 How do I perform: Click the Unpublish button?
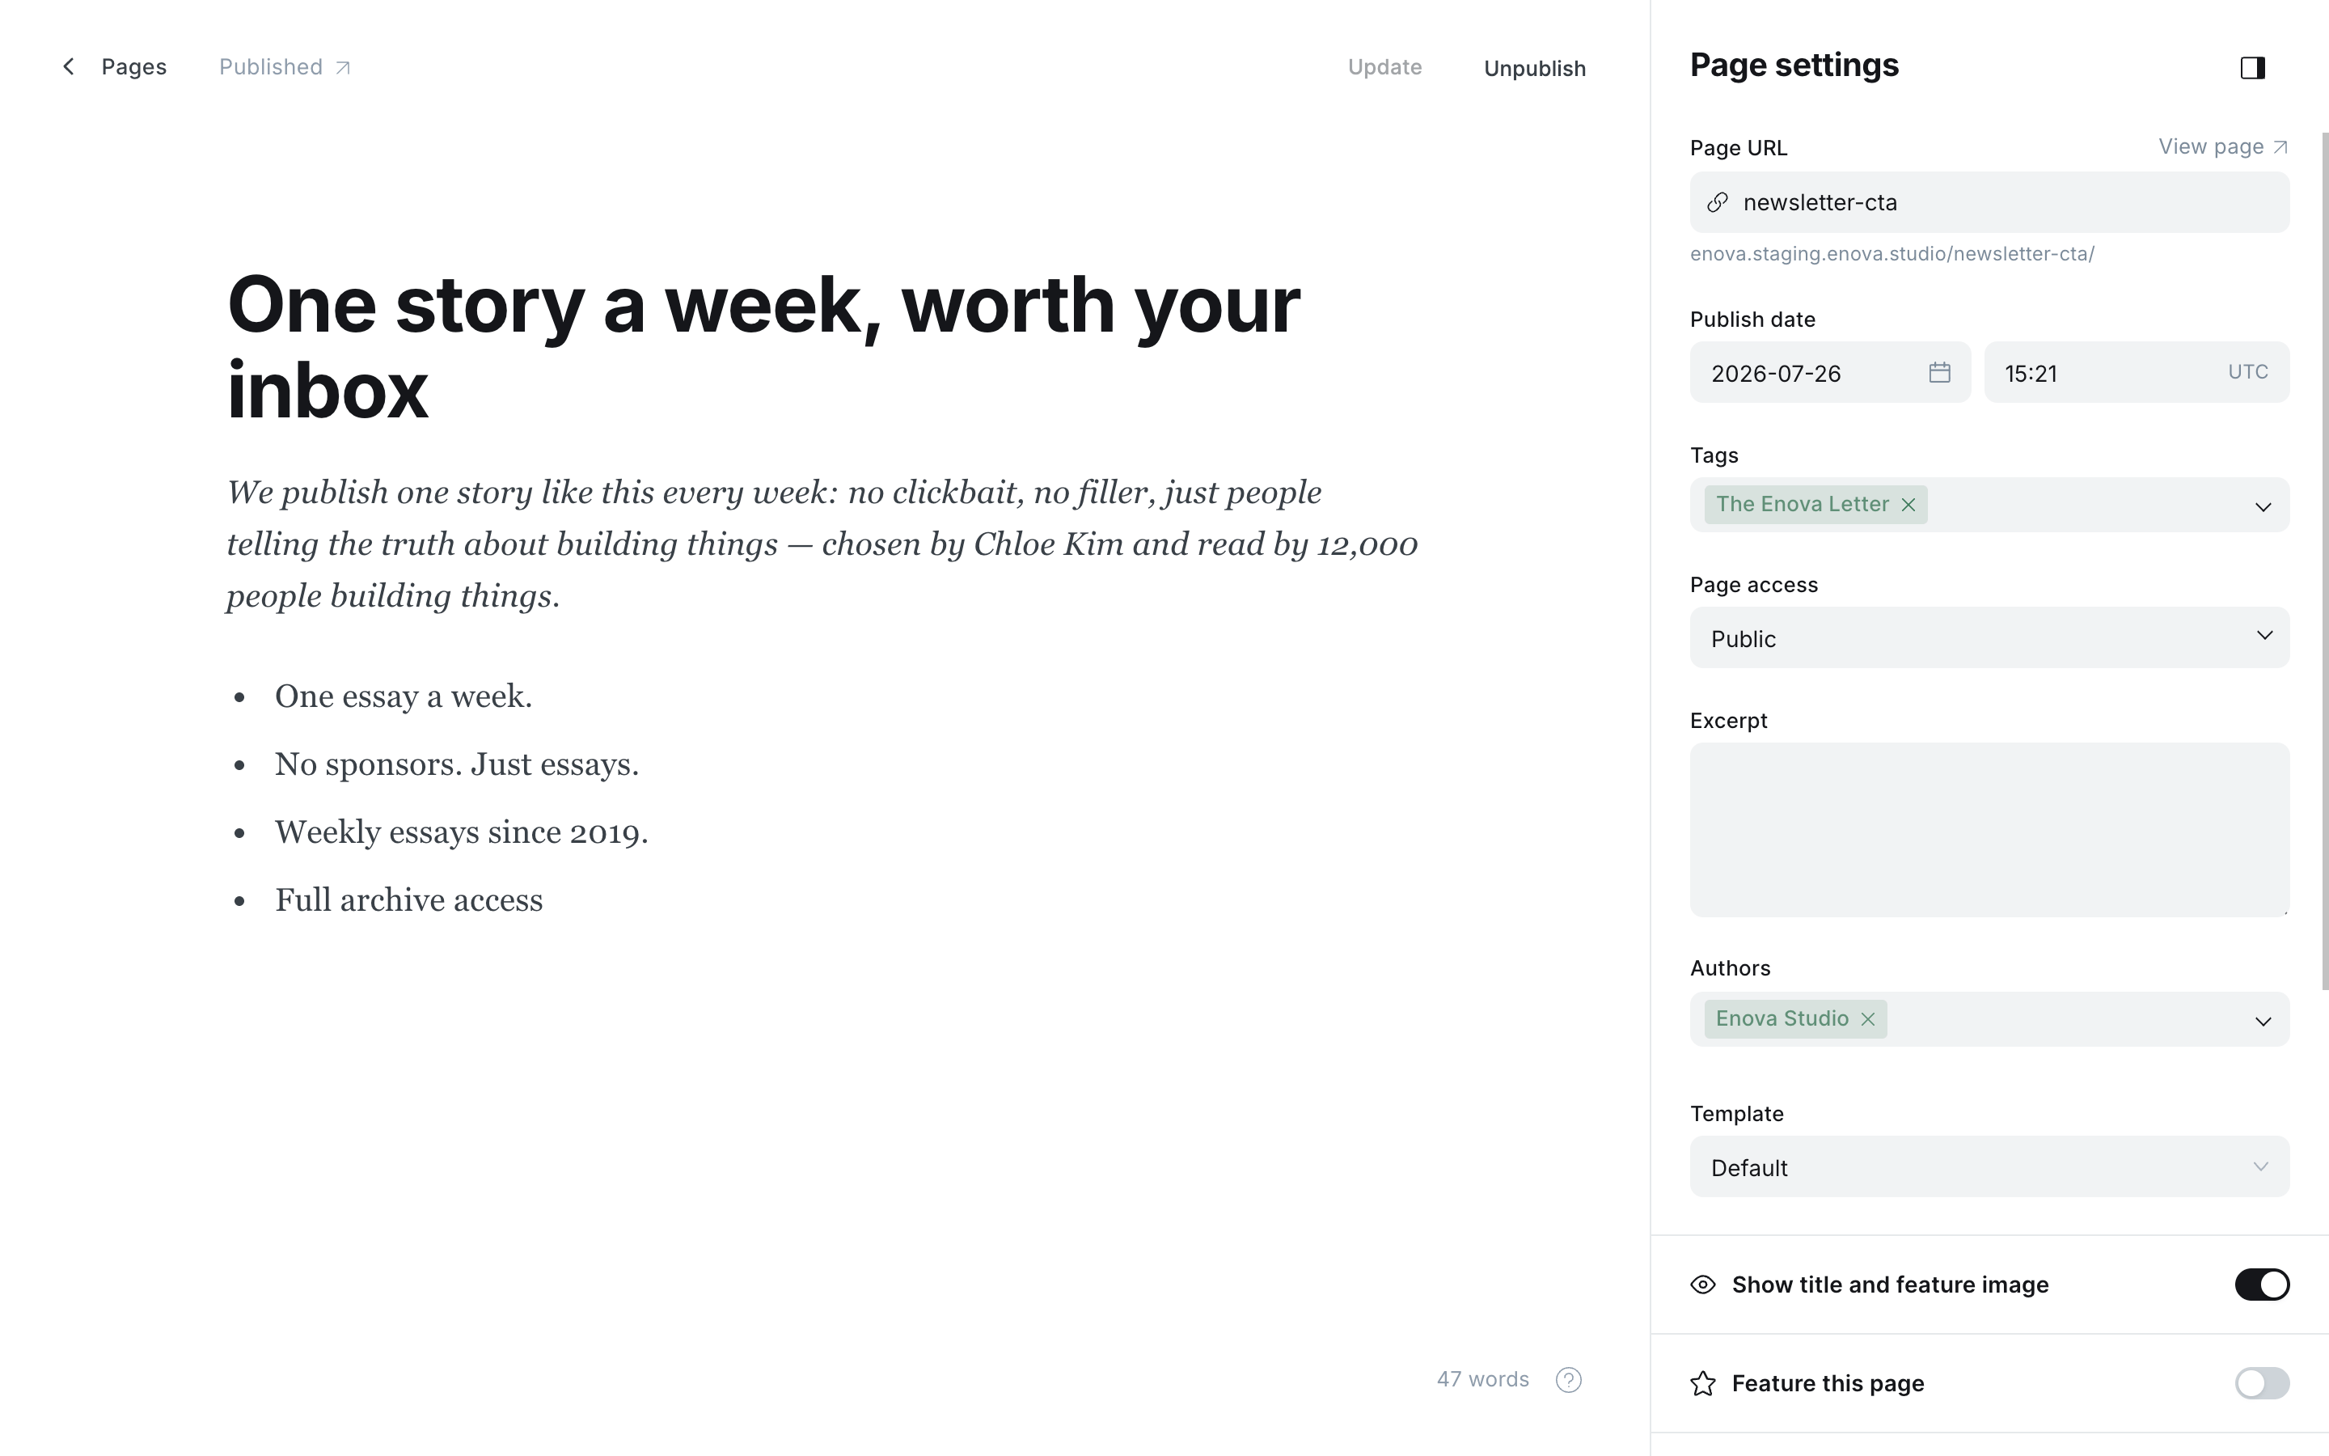tap(1534, 69)
